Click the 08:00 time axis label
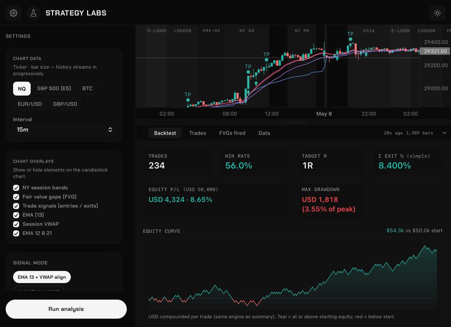The height and width of the screenshot is (327, 451). click(230, 114)
